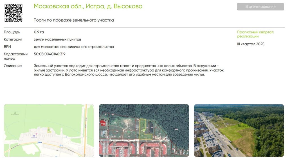Click the "0.9 га" area value
This screenshot has width=288, height=163.
(39, 32)
